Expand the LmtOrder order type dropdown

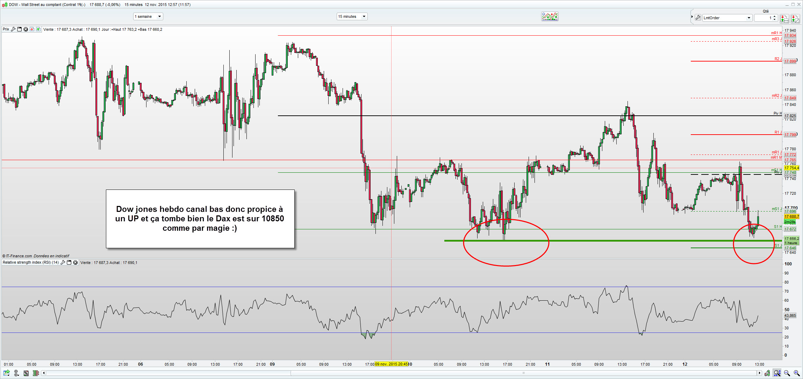[x=749, y=18]
